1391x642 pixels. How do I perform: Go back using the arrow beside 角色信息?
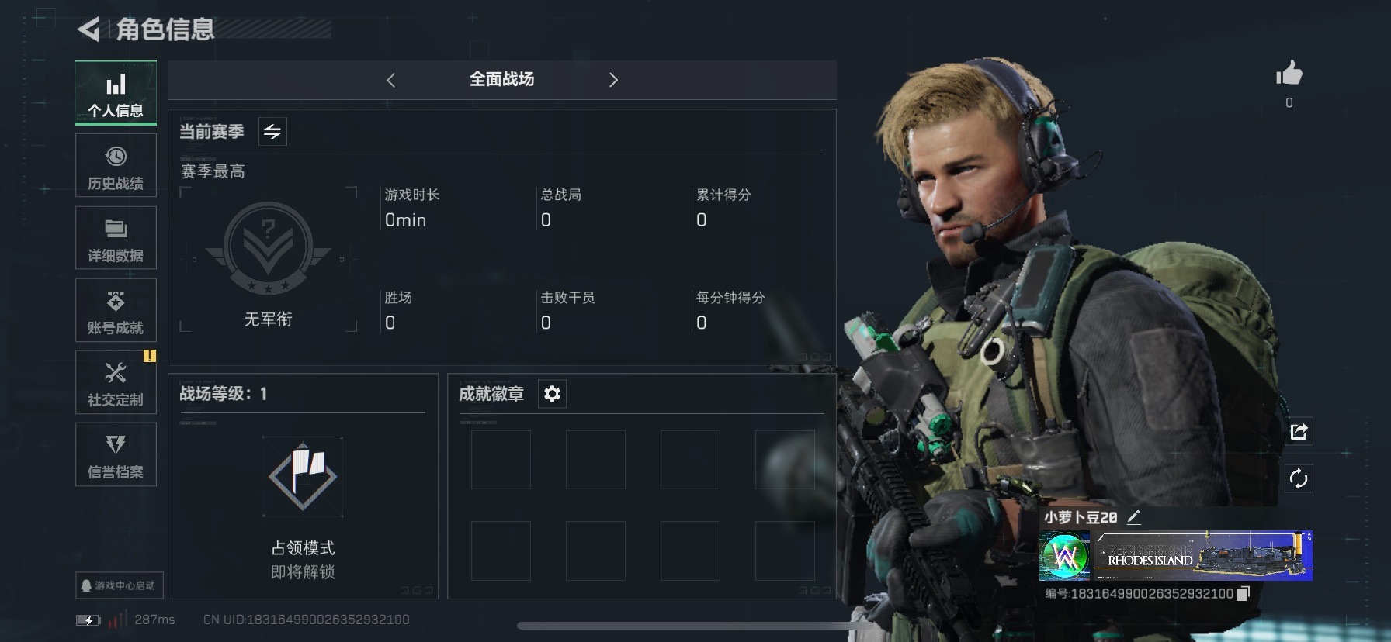(x=88, y=30)
